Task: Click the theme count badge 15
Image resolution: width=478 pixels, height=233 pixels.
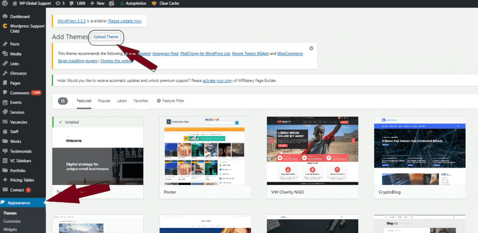Action: point(63,101)
